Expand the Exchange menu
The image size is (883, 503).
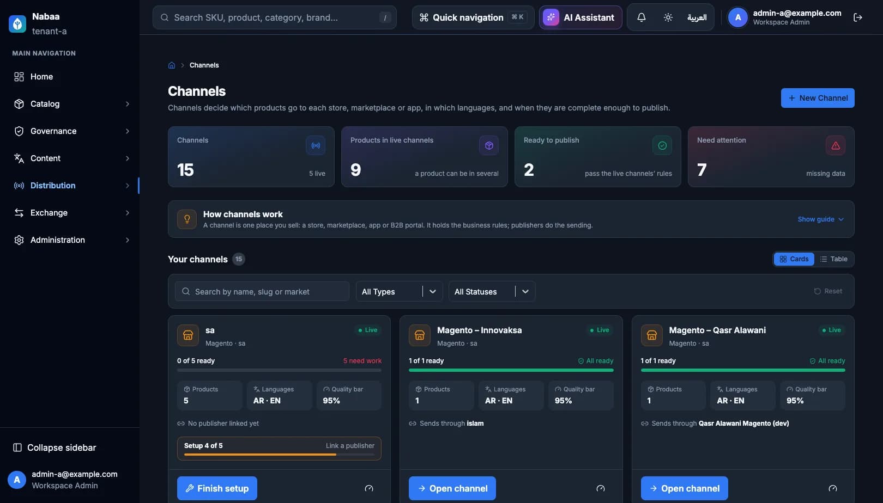tap(70, 213)
